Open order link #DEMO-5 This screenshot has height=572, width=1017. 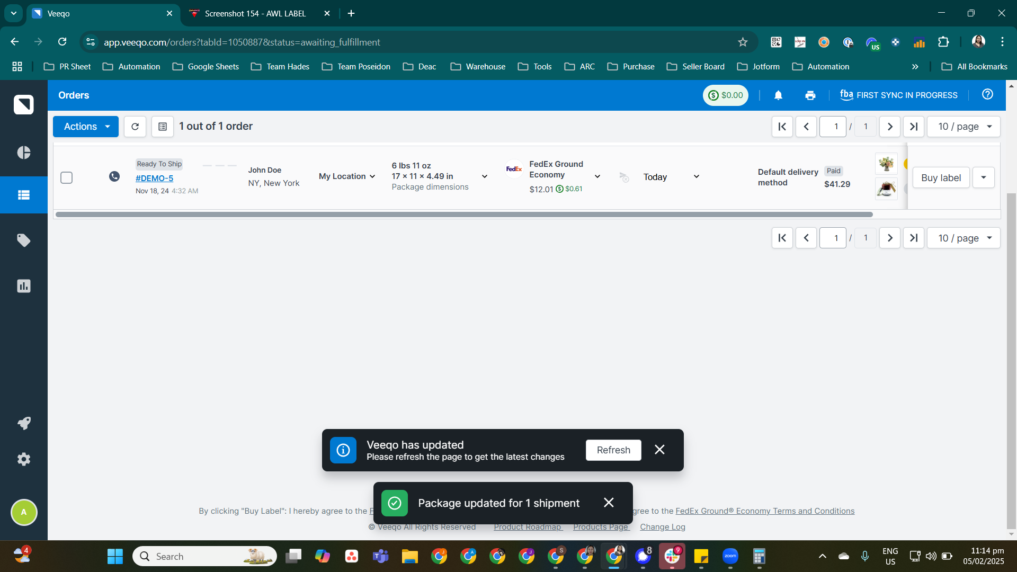pos(154,178)
